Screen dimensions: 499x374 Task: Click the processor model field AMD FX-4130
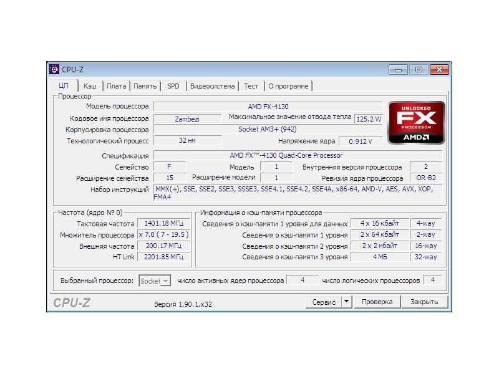pos(268,107)
